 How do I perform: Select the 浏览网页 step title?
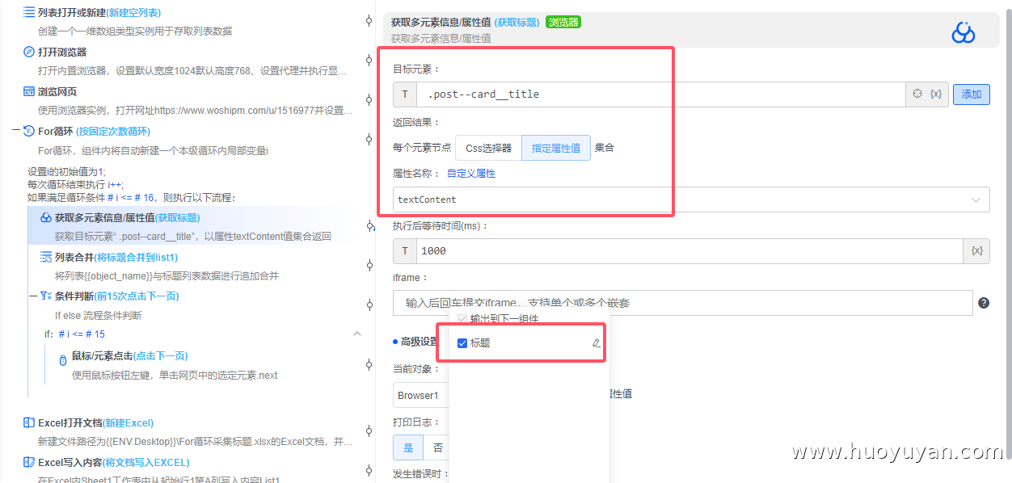[57, 91]
